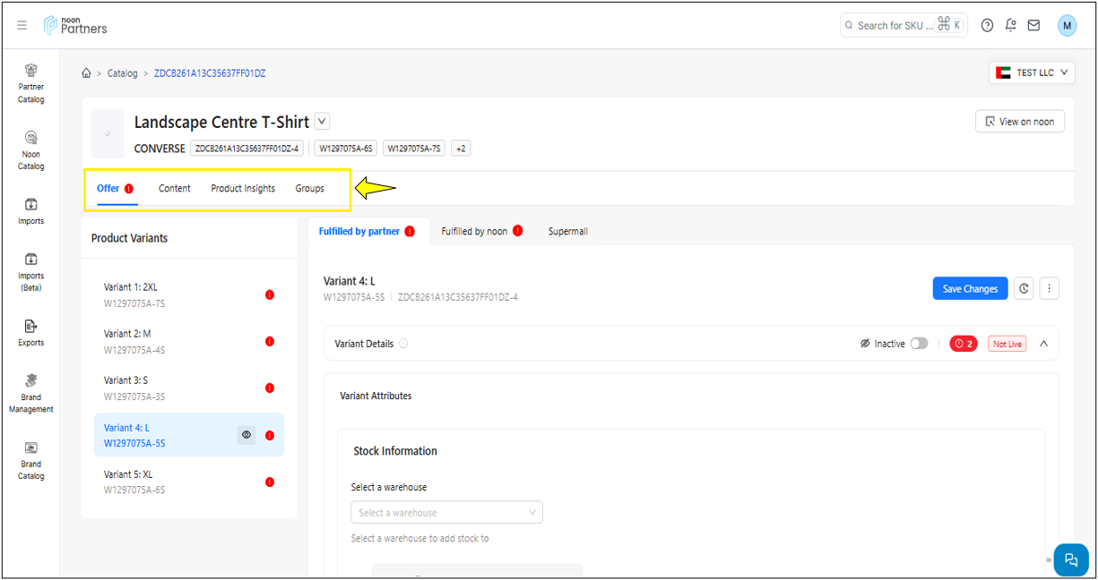Open the Groups tab

[310, 189]
